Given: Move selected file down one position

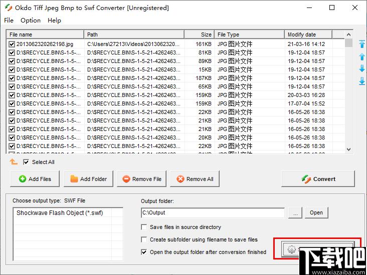Looking at the screenshot, I should point(361,68).
